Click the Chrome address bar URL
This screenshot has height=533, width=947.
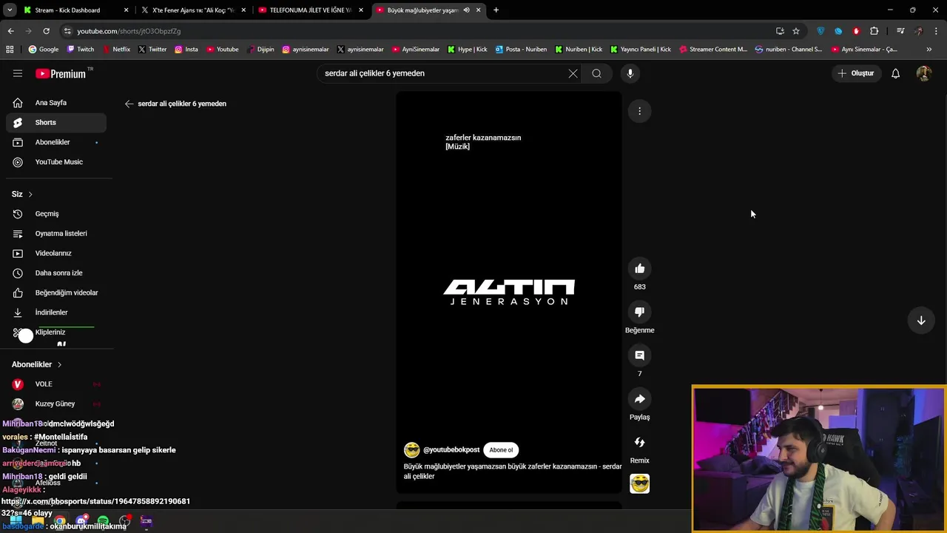[x=129, y=31]
